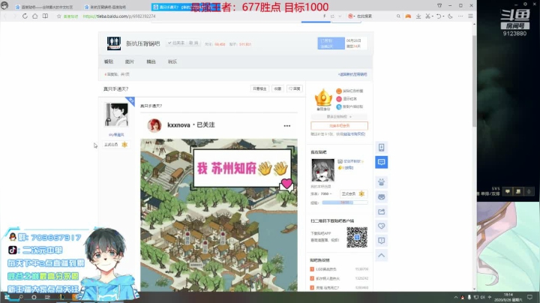The width and height of the screenshot is (540, 303).
Task: Switch to the first Baidu Tieba browser tab
Action: click(45, 7)
